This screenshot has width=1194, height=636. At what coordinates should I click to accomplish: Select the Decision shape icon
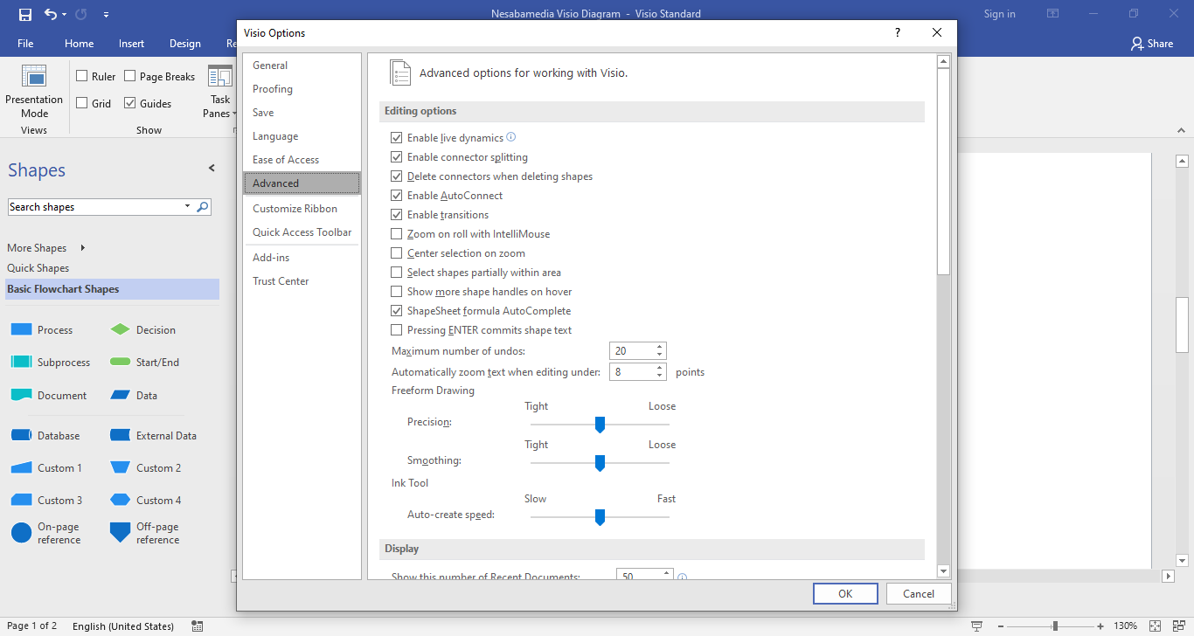pyautogui.click(x=121, y=330)
